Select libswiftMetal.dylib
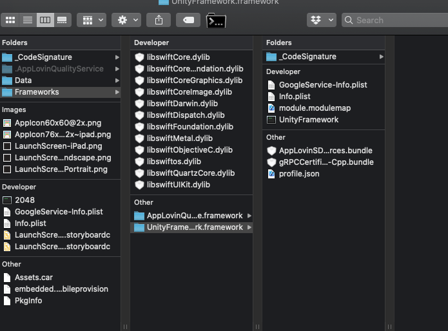Screen dimensions: 448x331 click(x=191, y=138)
